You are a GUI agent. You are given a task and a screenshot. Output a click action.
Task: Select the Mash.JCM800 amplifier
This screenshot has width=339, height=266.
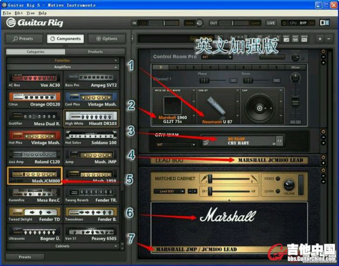coord(34,175)
